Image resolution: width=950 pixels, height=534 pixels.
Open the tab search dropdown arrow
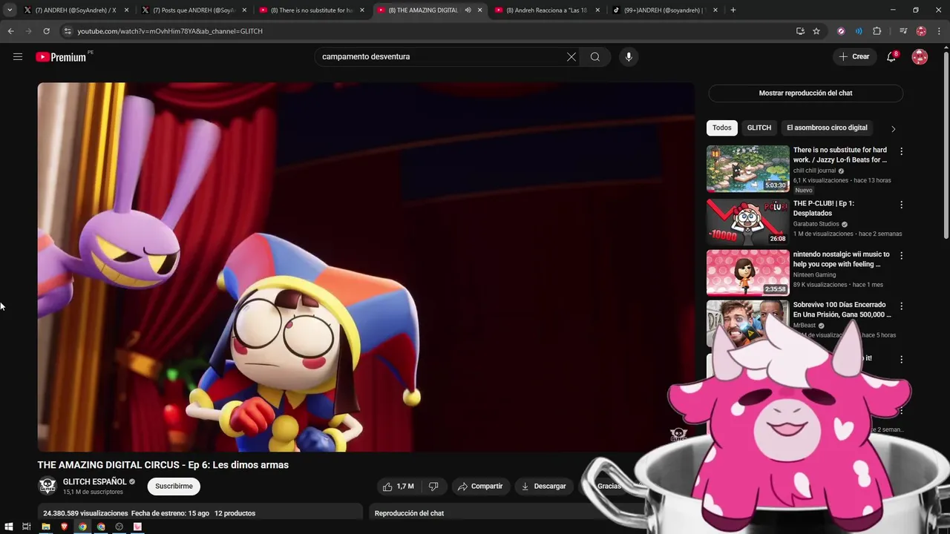click(9, 10)
